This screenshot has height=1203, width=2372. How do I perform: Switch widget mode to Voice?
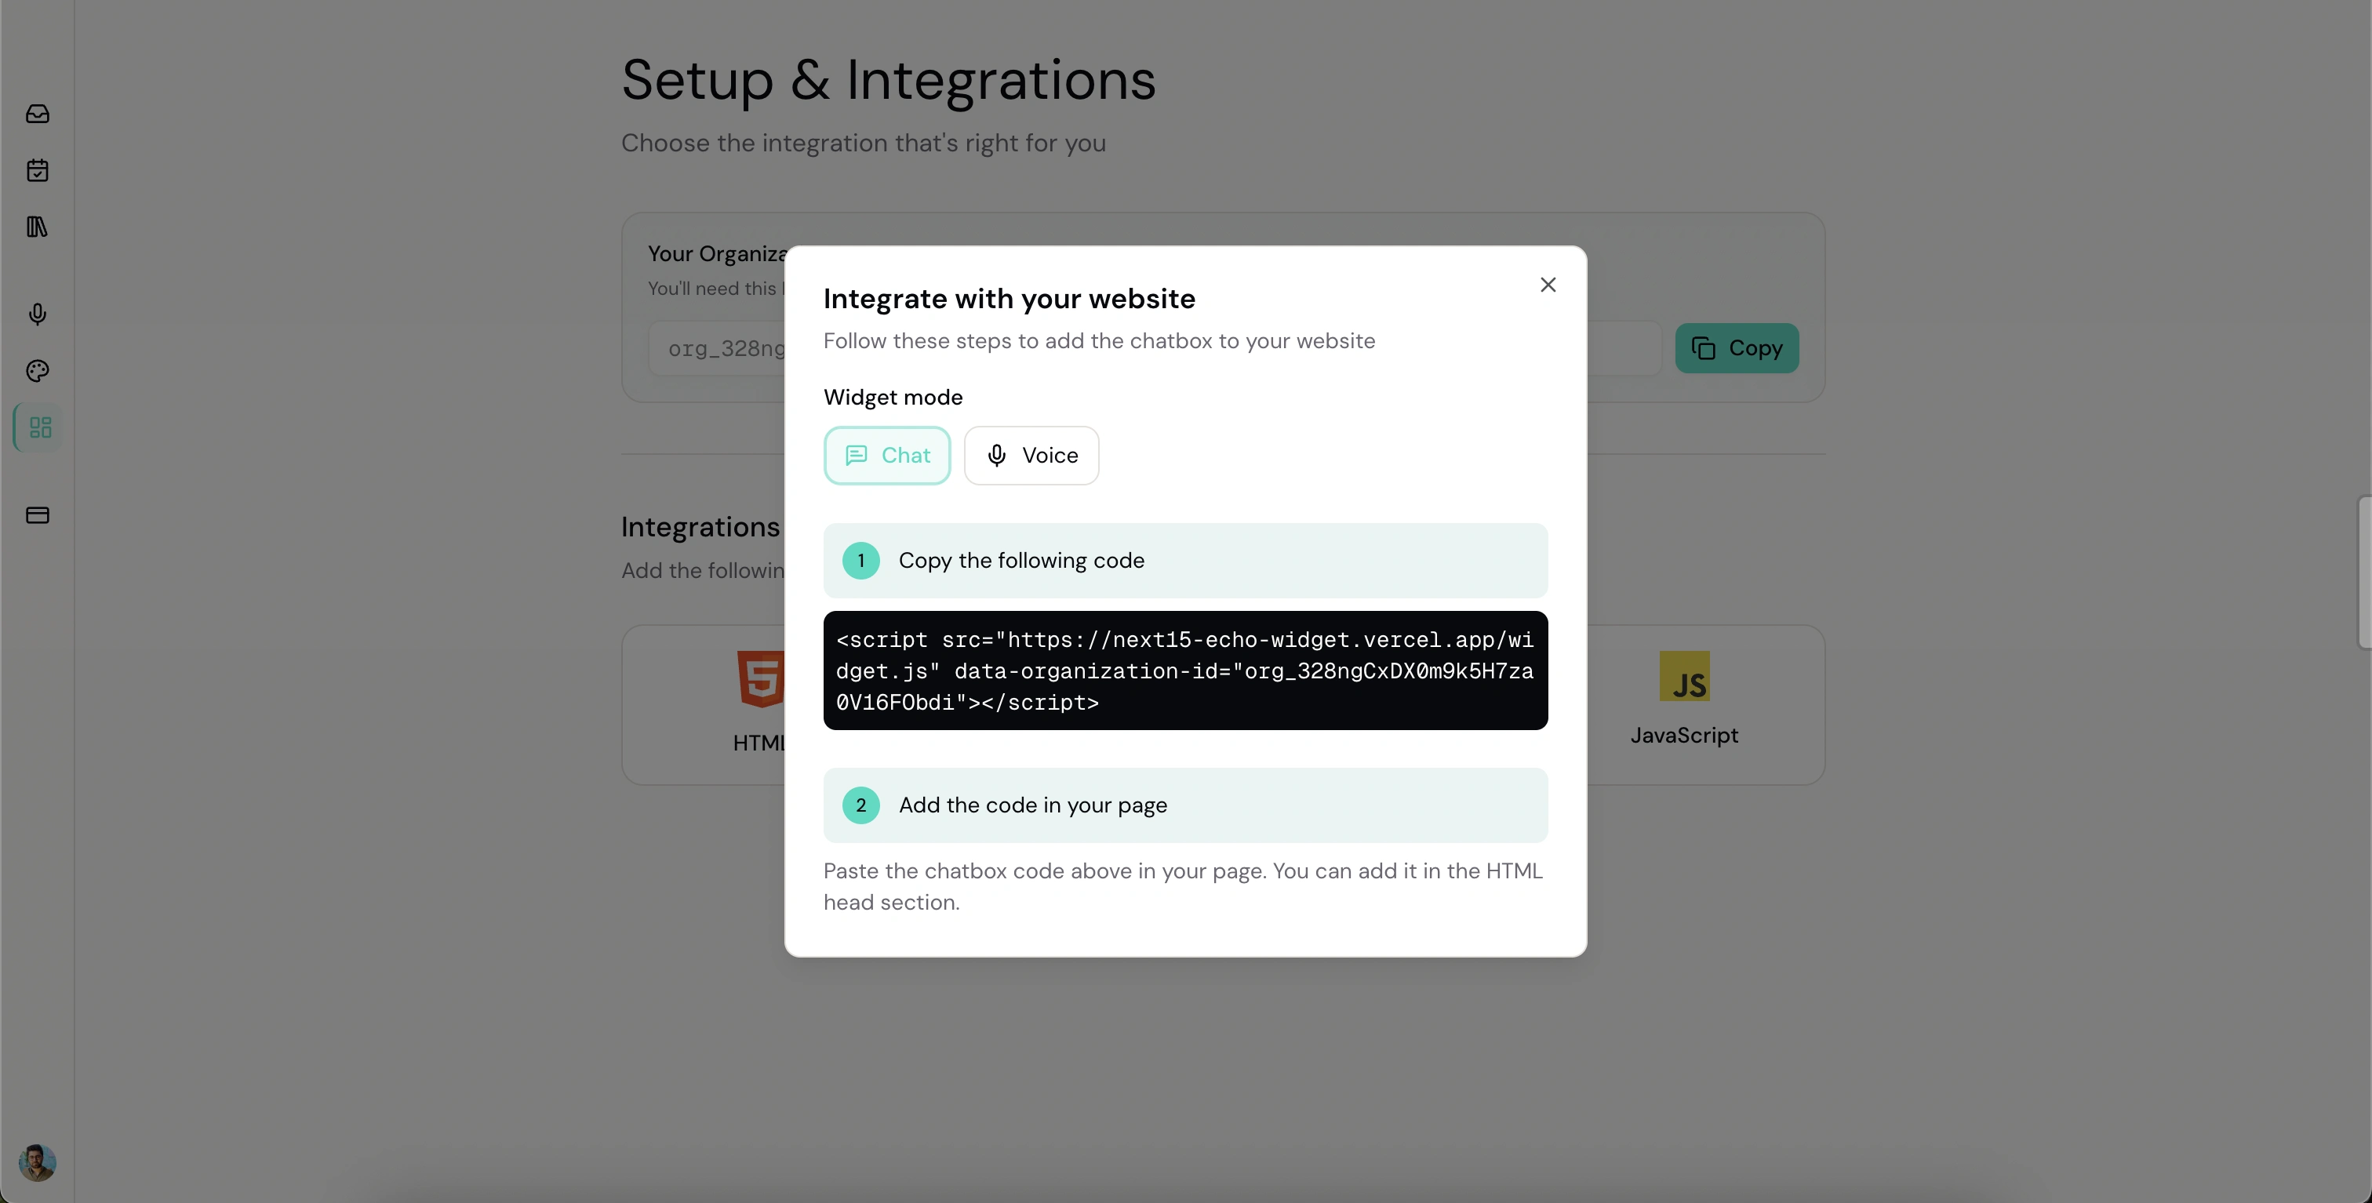tap(1031, 455)
